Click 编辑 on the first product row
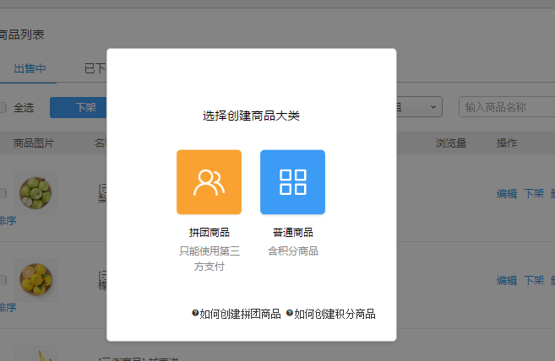 tap(506, 193)
